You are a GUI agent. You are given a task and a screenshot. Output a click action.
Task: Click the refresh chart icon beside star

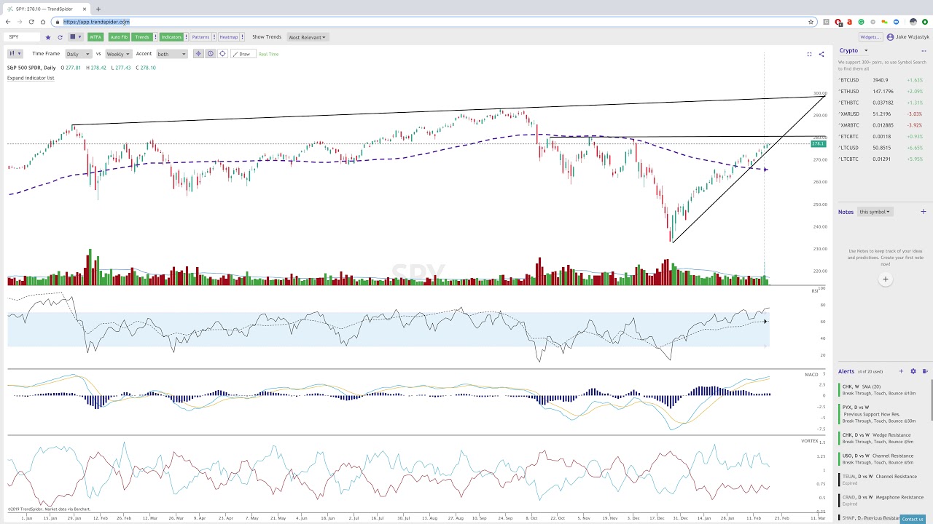[60, 37]
